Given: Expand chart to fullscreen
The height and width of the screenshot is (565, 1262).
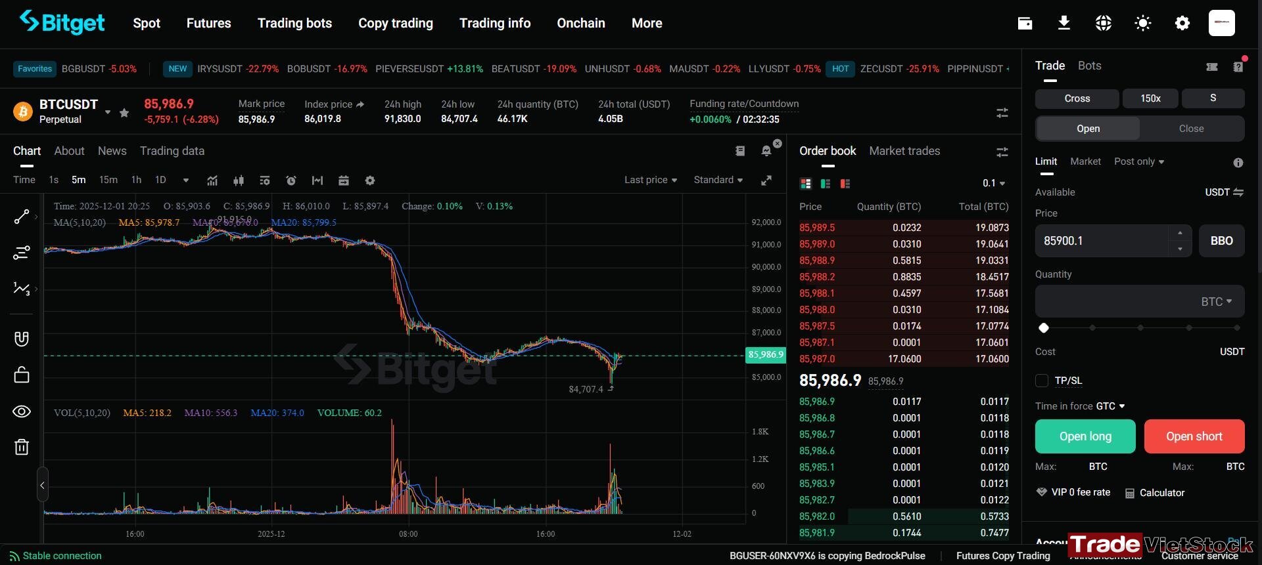Looking at the screenshot, I should coord(766,180).
